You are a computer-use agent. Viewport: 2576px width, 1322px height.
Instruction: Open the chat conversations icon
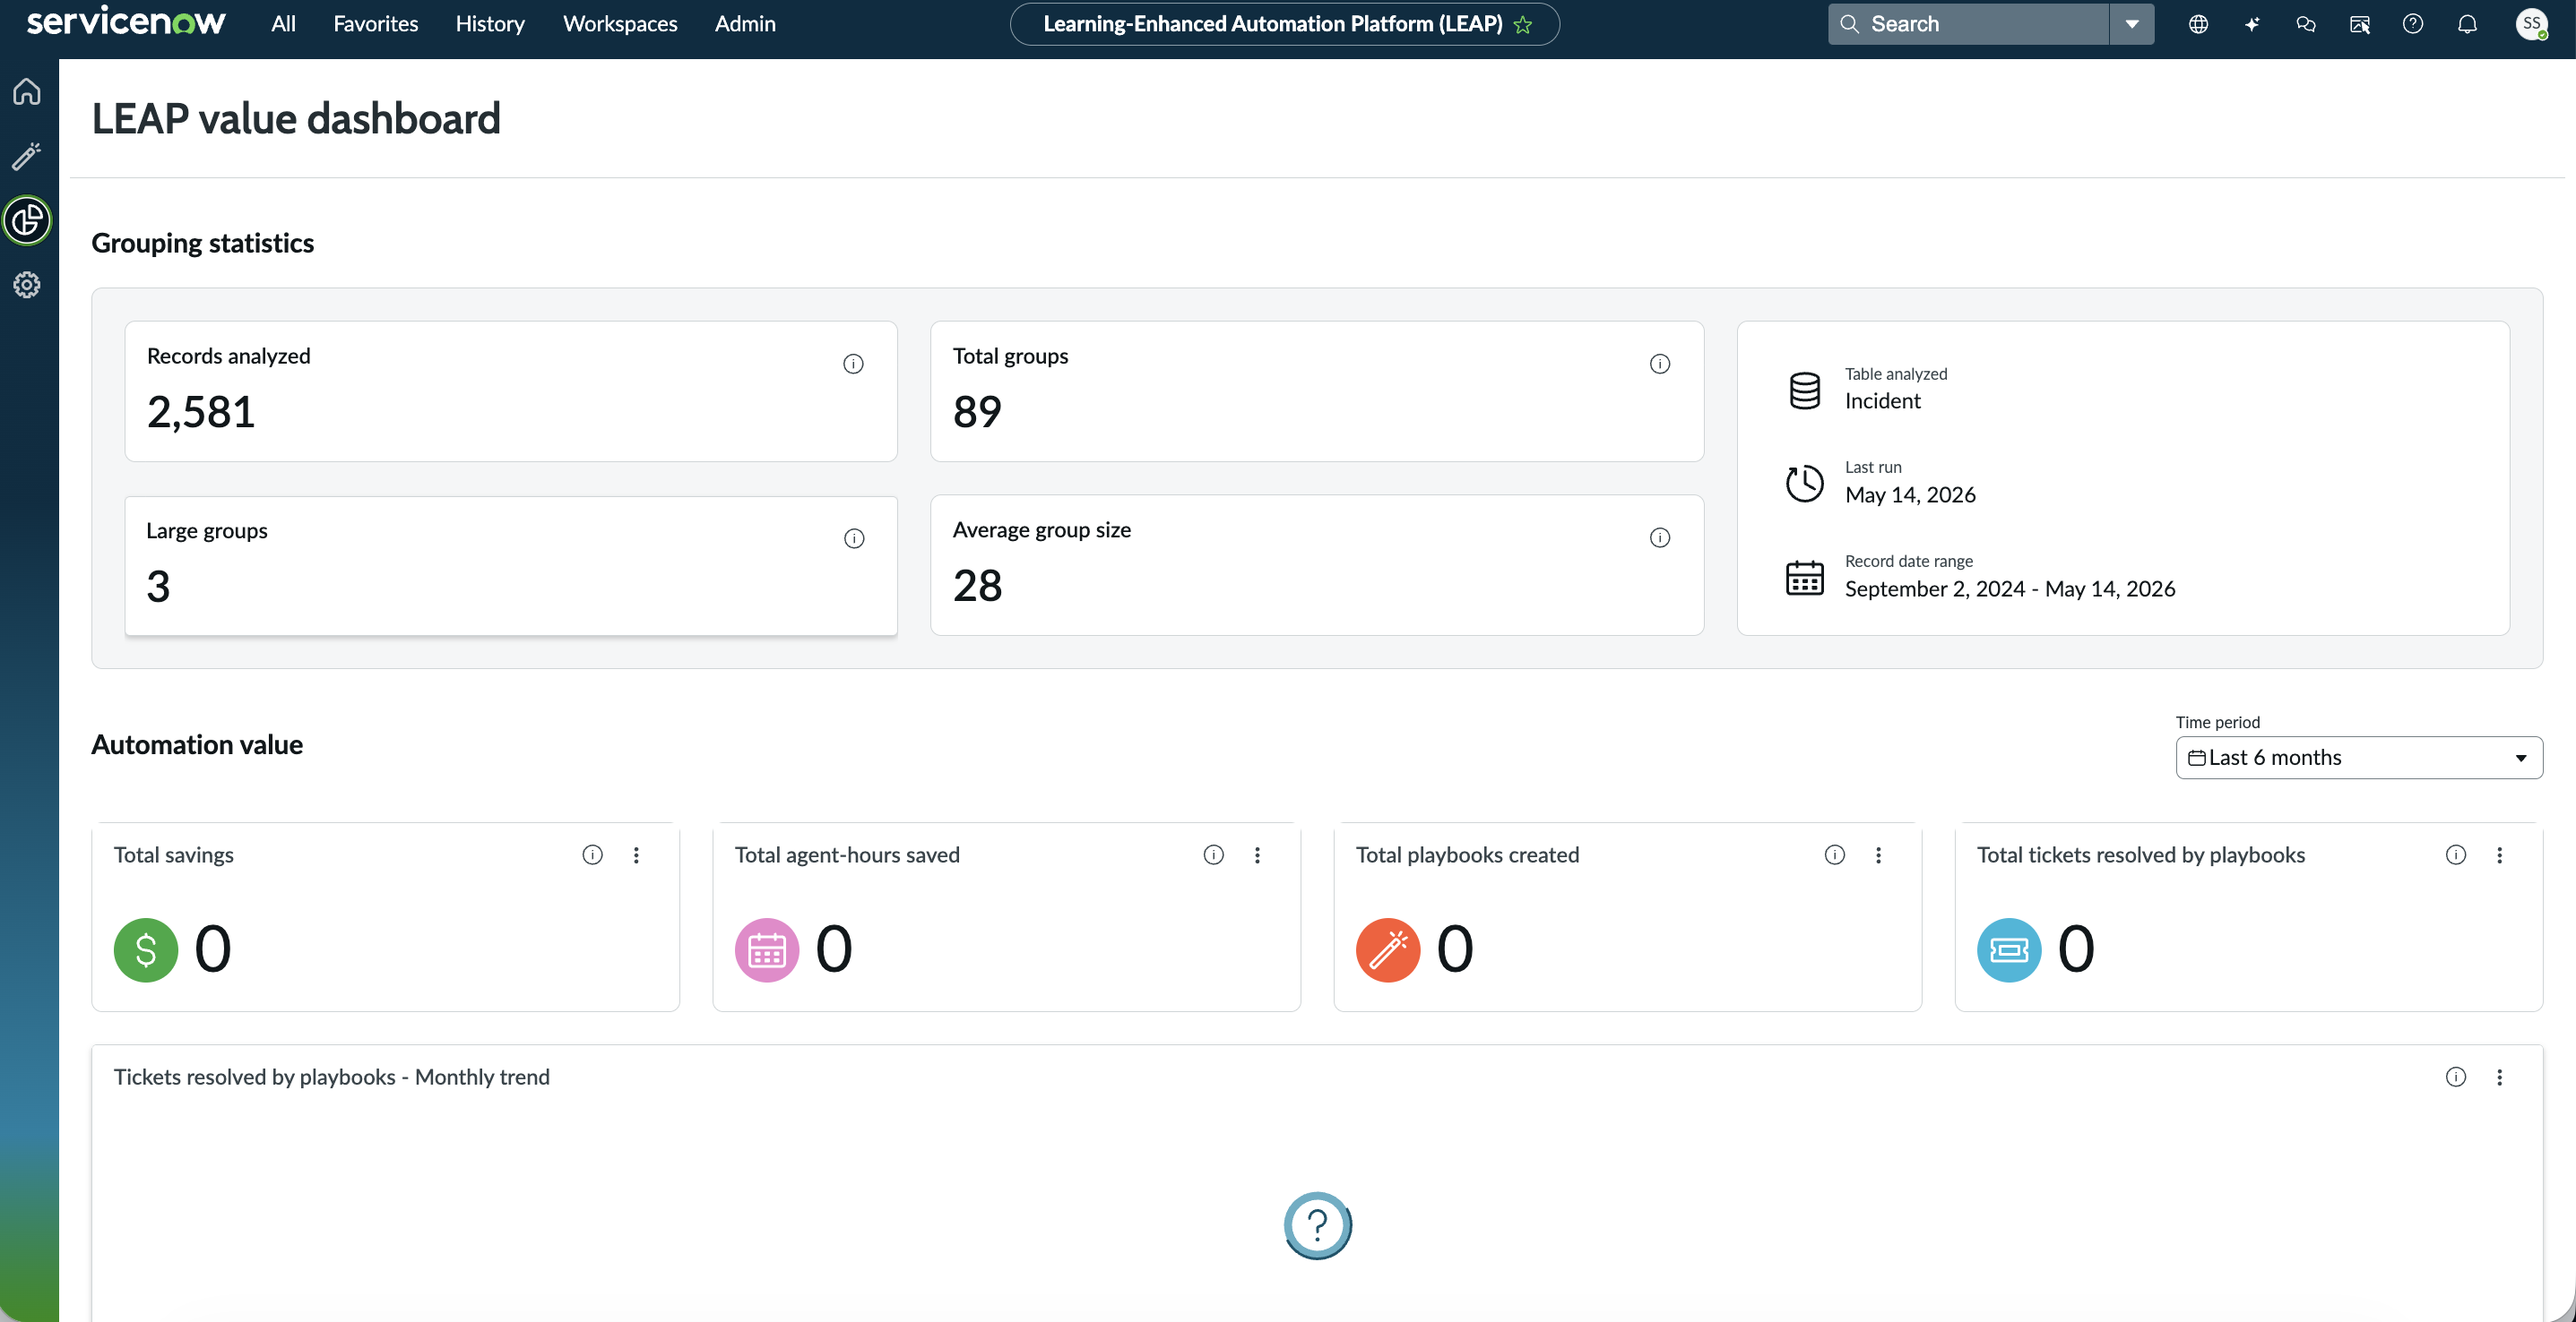[x=2306, y=24]
